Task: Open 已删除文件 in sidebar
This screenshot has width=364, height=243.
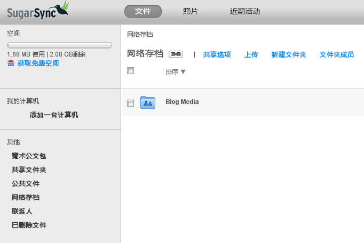Action: (x=29, y=225)
